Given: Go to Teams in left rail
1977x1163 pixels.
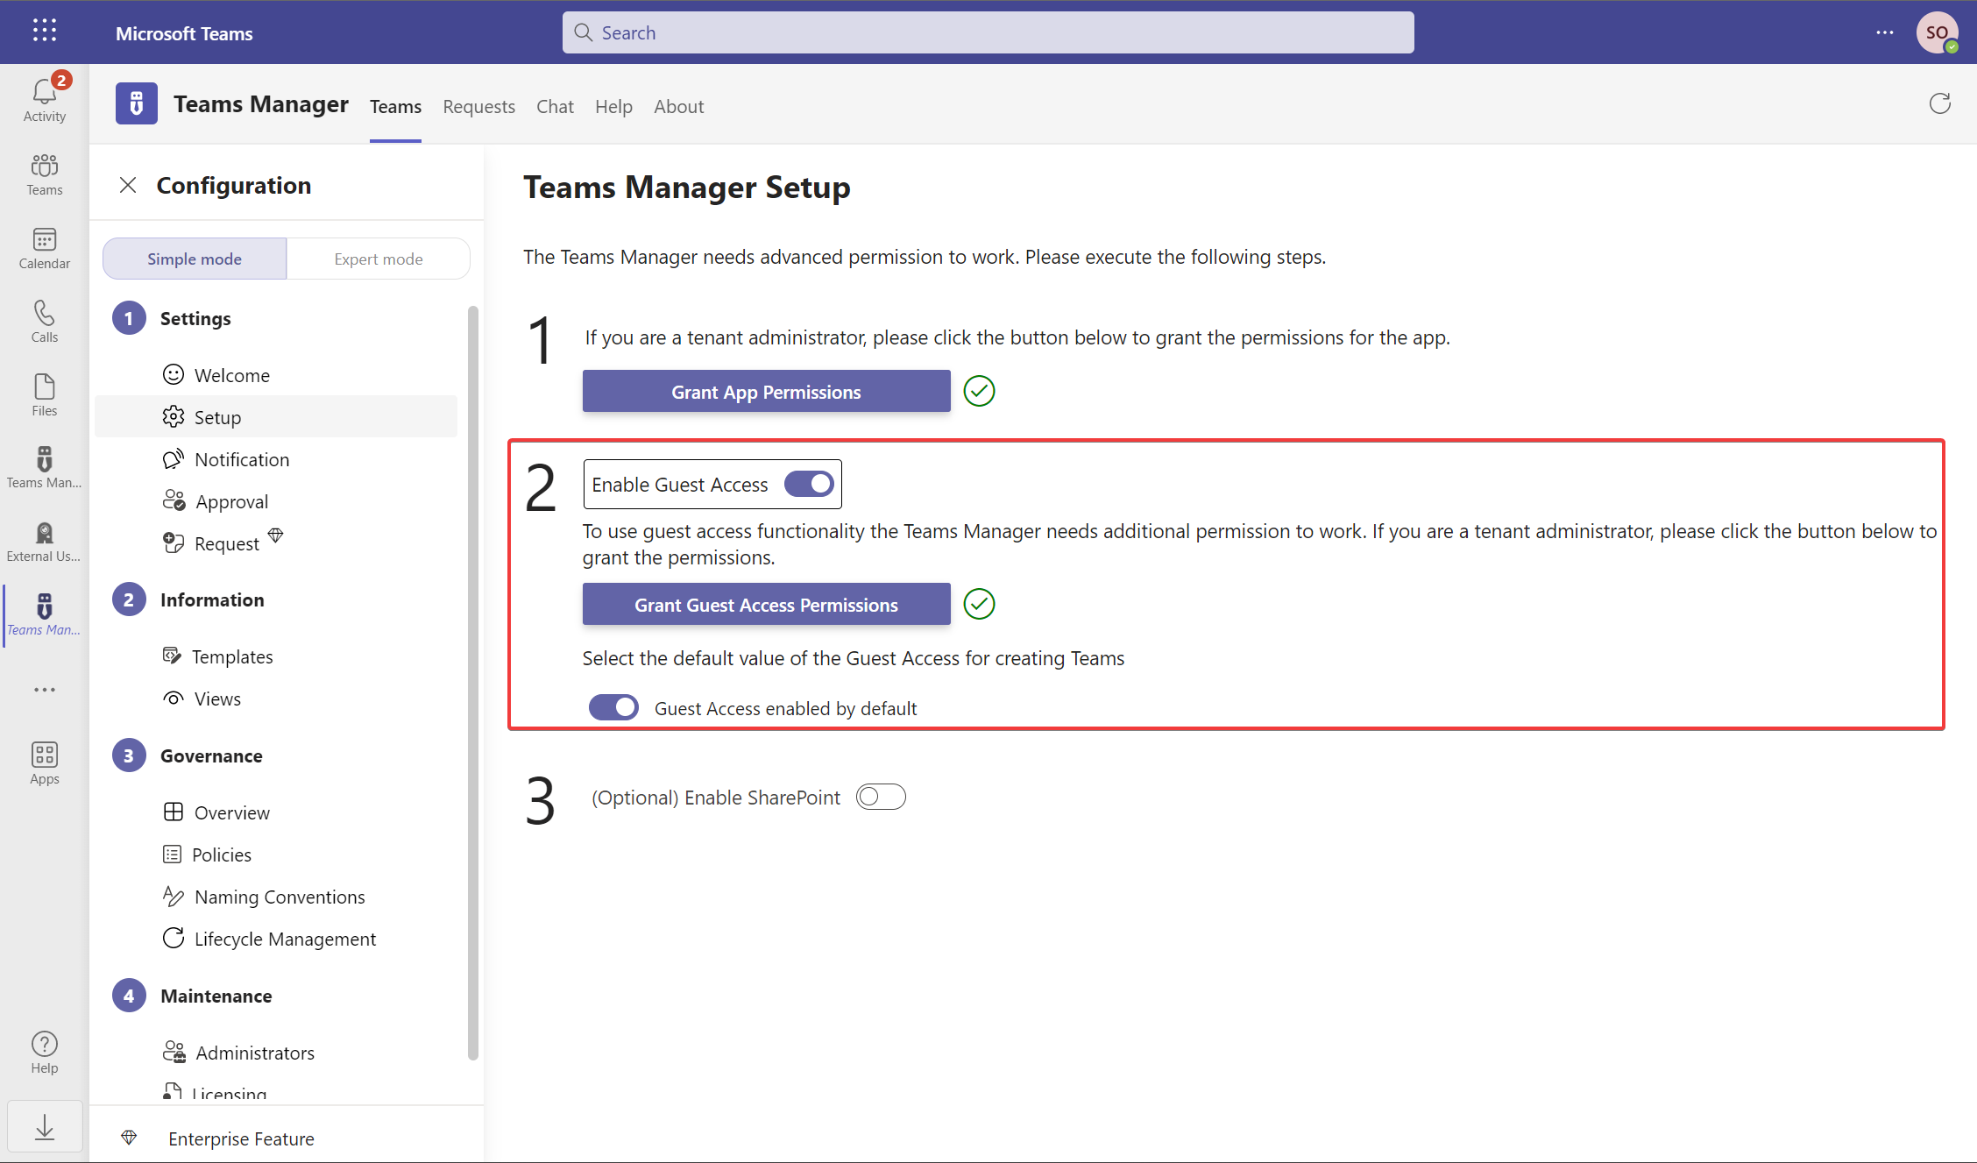Looking at the screenshot, I should coord(45,174).
